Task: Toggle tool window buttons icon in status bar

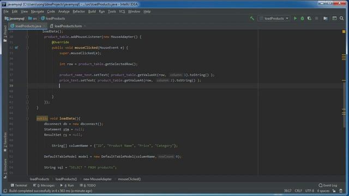Action: click(x=5, y=191)
